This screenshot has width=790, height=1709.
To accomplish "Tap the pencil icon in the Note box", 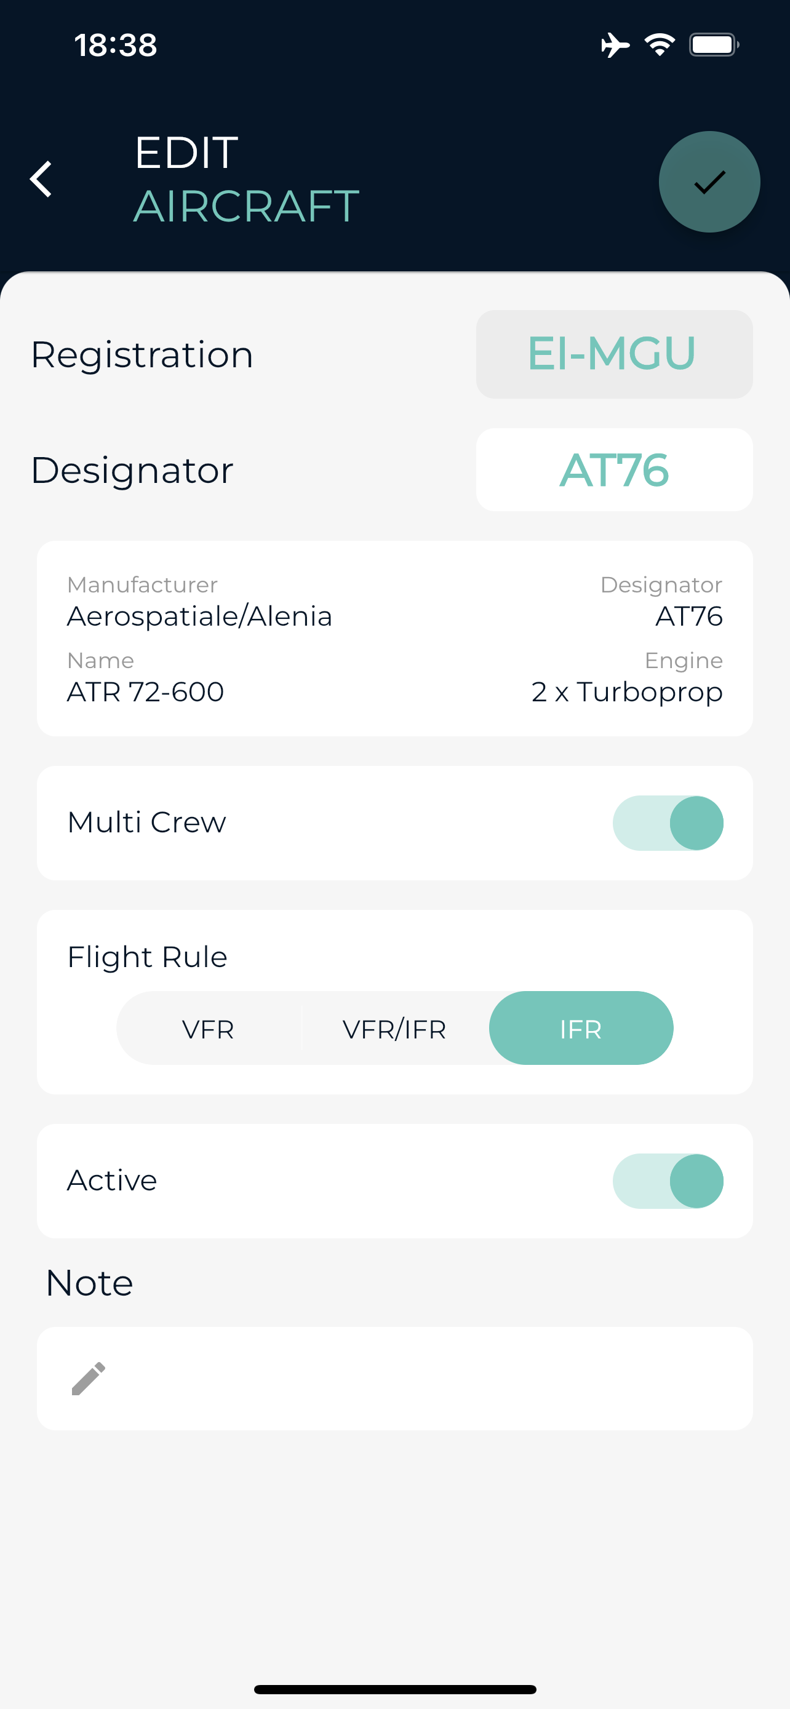I will click(88, 1379).
